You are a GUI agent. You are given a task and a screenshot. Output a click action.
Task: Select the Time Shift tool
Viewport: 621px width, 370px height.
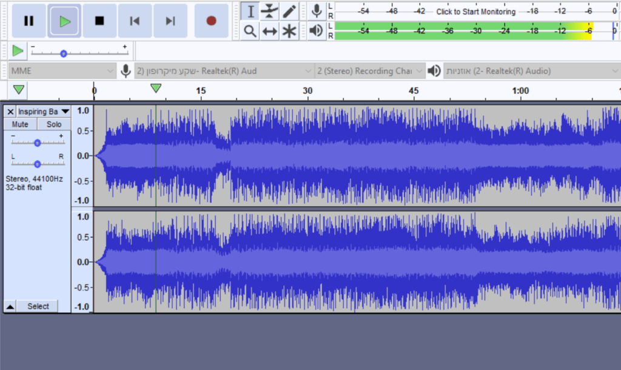(270, 31)
